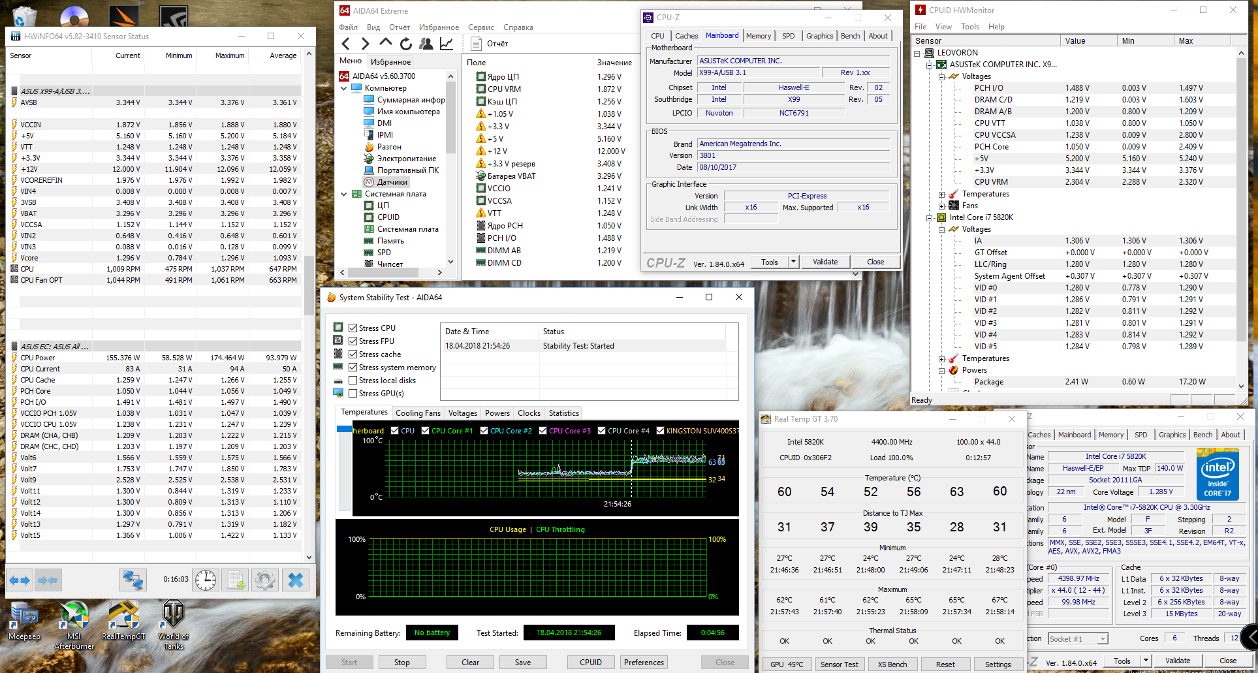Open Сервис menu in AIDA64

coord(481,27)
